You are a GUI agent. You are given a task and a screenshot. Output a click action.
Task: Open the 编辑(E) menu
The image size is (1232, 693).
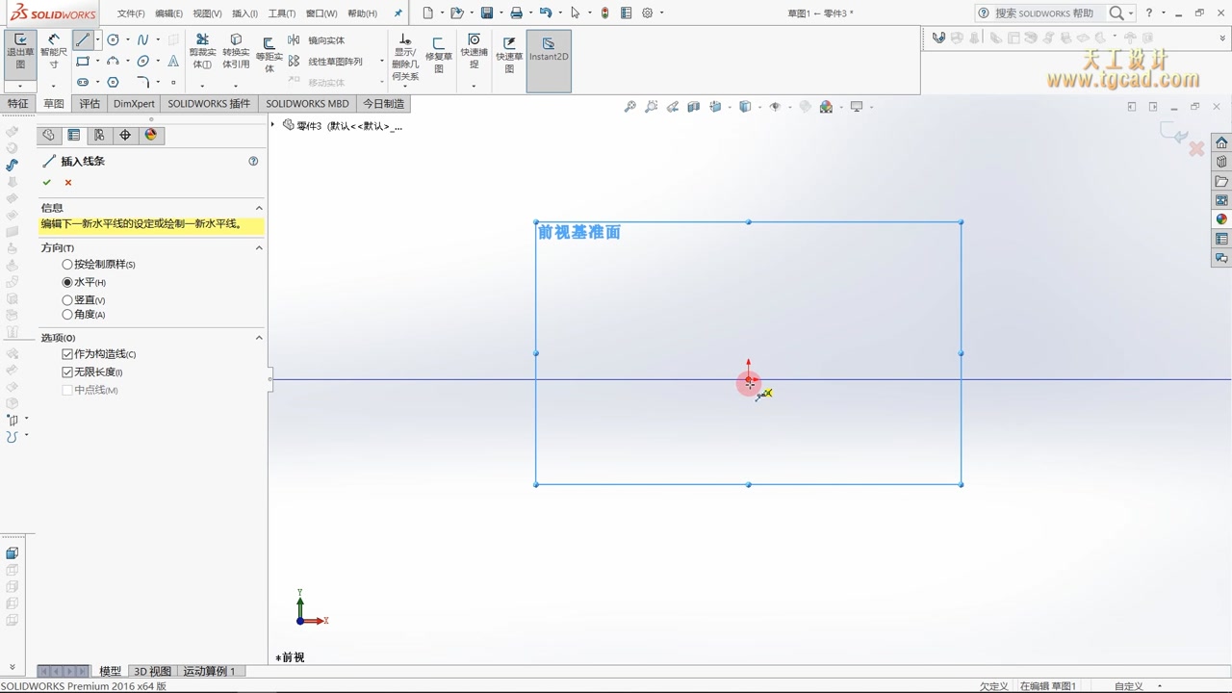[x=168, y=13]
